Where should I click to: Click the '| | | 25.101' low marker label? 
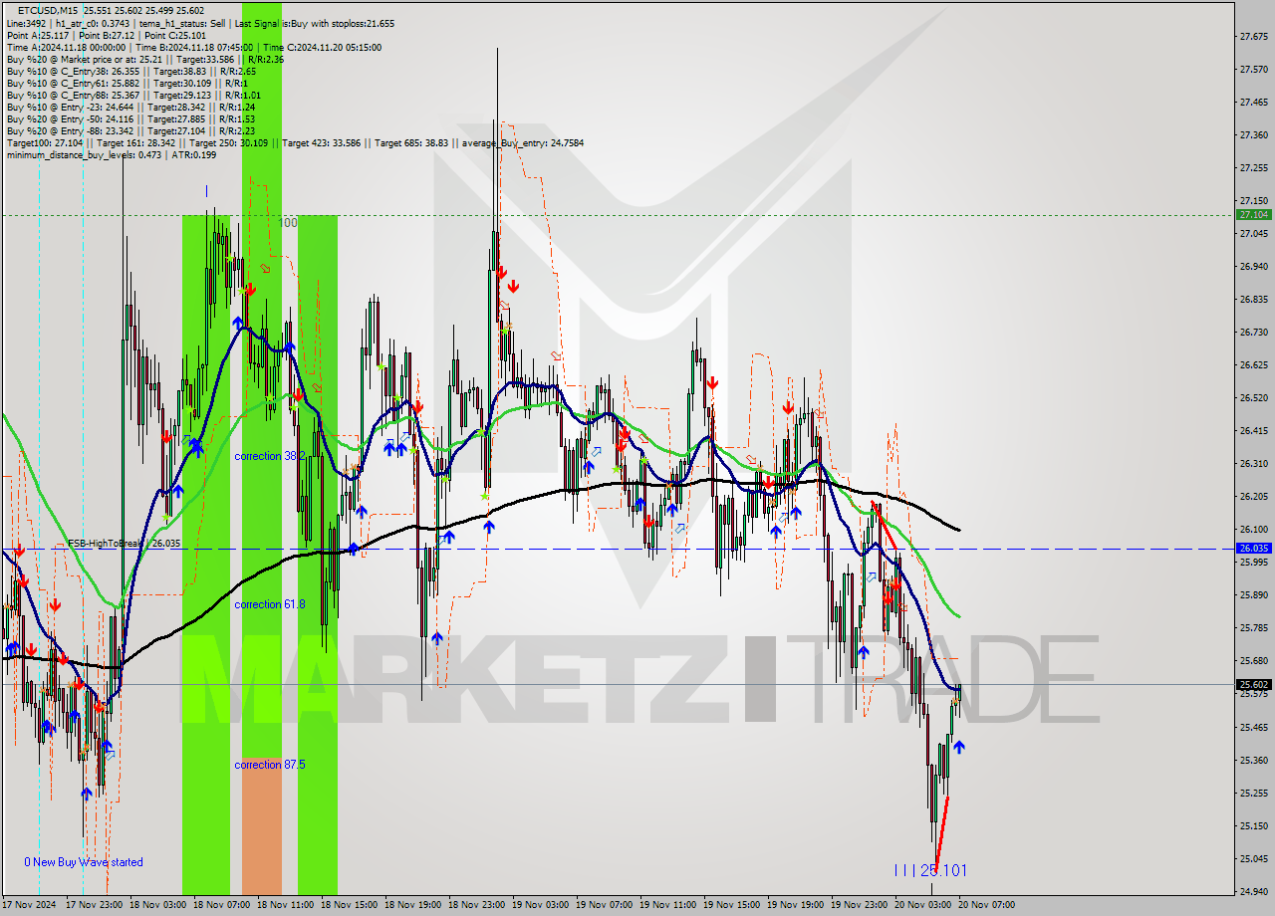[x=929, y=870]
